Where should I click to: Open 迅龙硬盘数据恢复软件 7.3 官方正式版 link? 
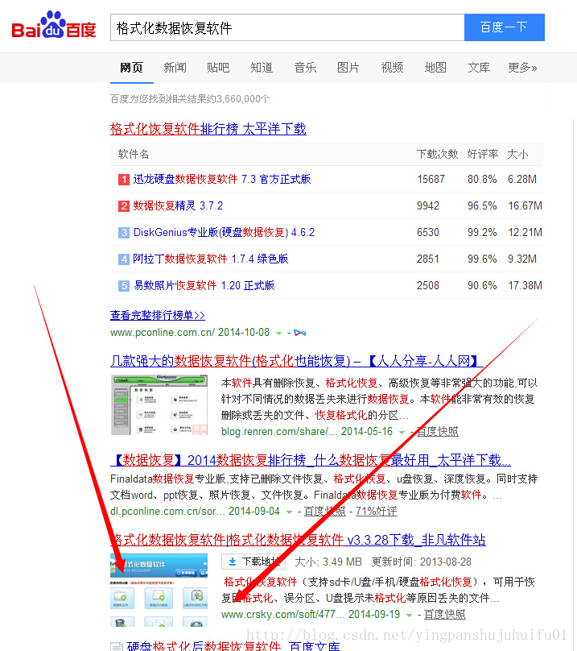pyautogui.click(x=222, y=180)
